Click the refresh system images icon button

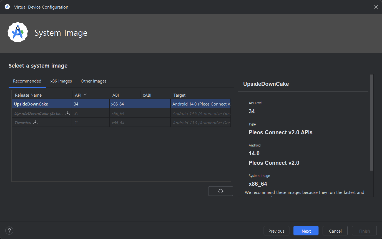click(x=220, y=191)
